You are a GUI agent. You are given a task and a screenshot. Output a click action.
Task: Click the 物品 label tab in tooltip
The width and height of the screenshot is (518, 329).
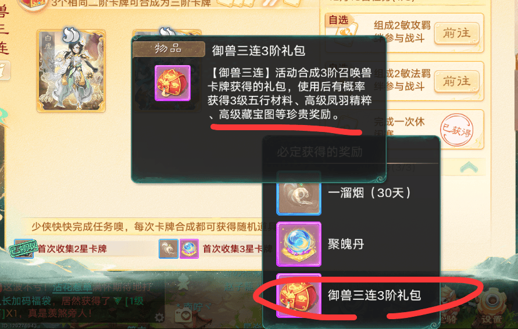[169, 49]
